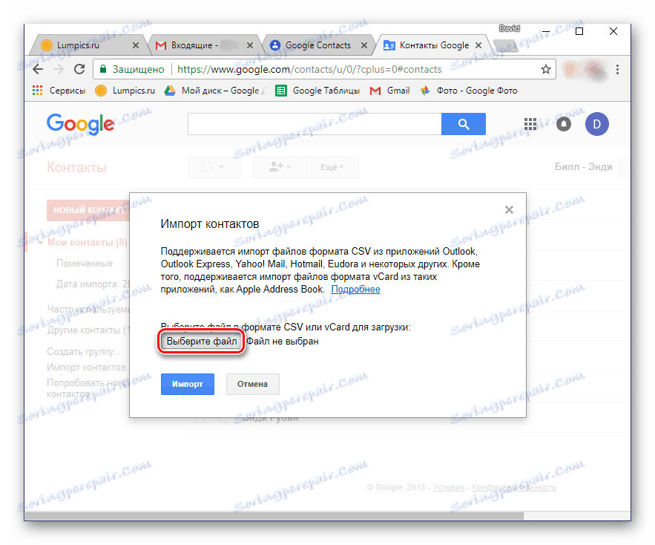
Task: Collapse Мои контакты tree arrow
Action: point(40,243)
